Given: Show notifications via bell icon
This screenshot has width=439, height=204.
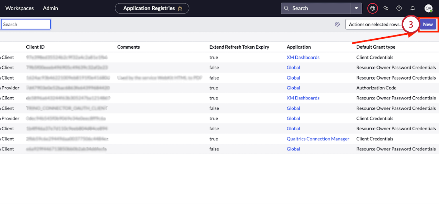Looking at the screenshot, I should [x=412, y=8].
